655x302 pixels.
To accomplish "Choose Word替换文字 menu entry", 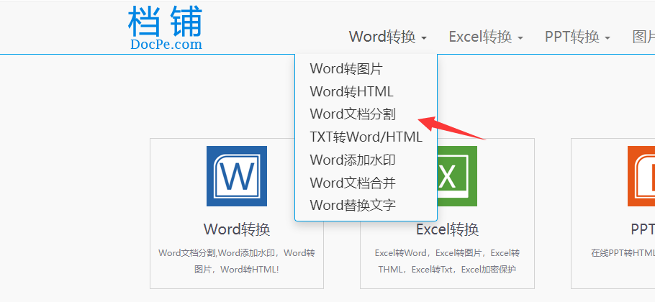I will click(353, 205).
